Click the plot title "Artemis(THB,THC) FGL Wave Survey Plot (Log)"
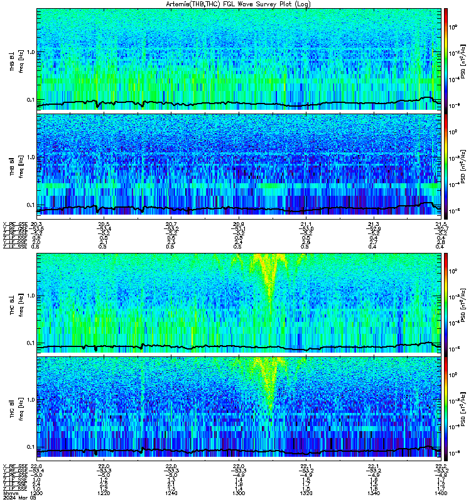Image resolution: width=471 pixels, height=502 pixels. click(238, 4)
